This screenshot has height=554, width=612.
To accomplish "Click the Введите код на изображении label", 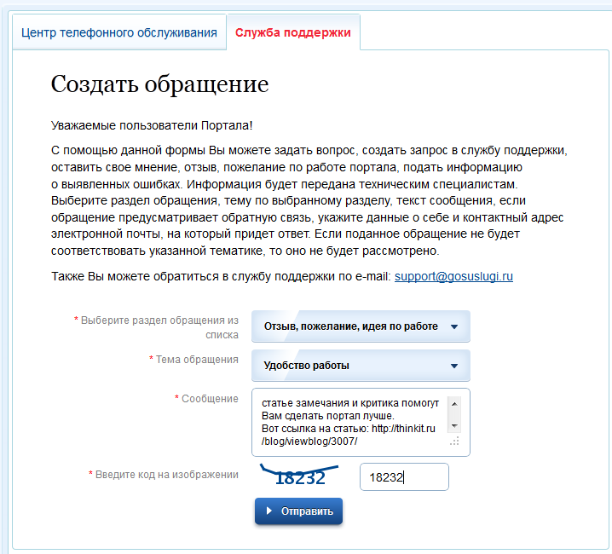I will pos(166,474).
